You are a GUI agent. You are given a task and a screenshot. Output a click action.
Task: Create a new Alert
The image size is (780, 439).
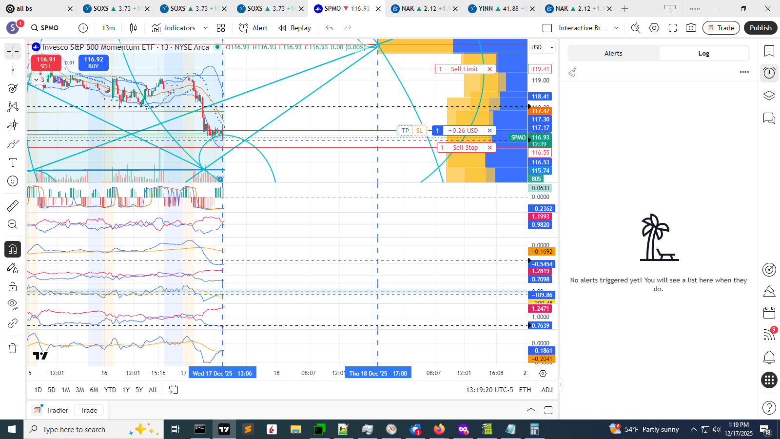(253, 28)
